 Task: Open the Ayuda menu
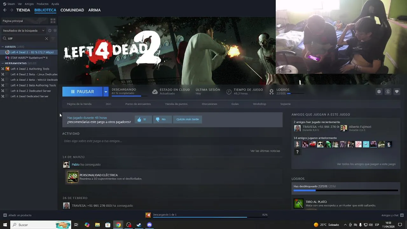[x=55, y=4]
